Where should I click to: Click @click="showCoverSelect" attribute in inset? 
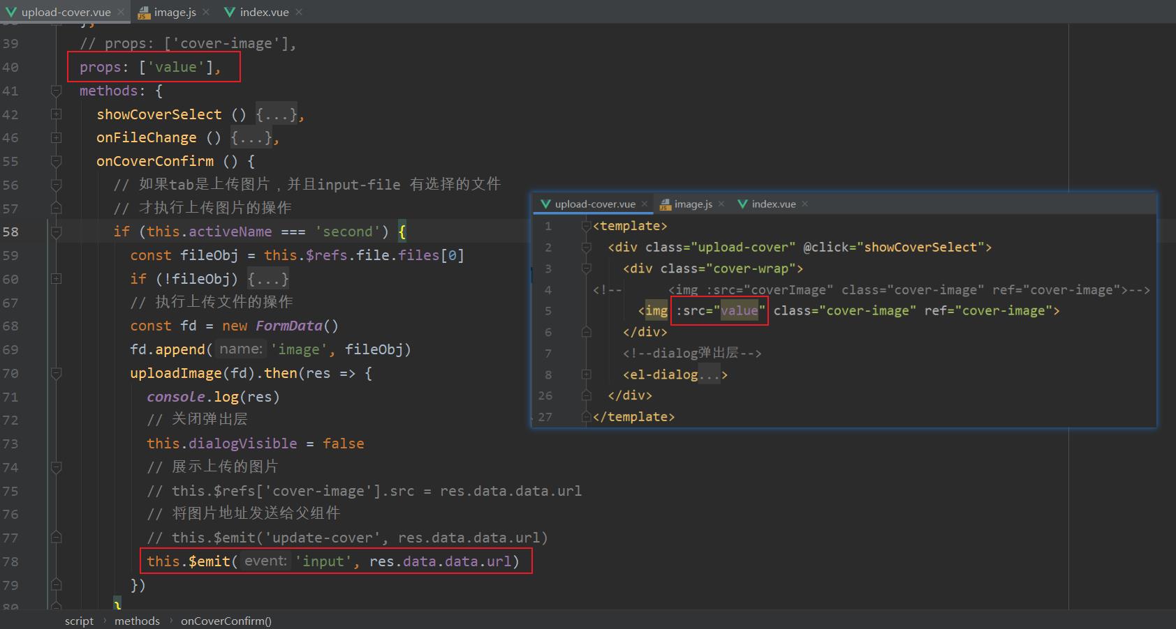[x=893, y=247]
